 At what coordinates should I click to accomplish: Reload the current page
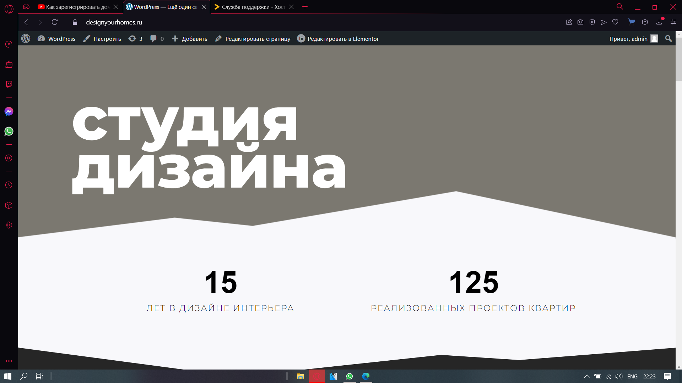point(55,22)
